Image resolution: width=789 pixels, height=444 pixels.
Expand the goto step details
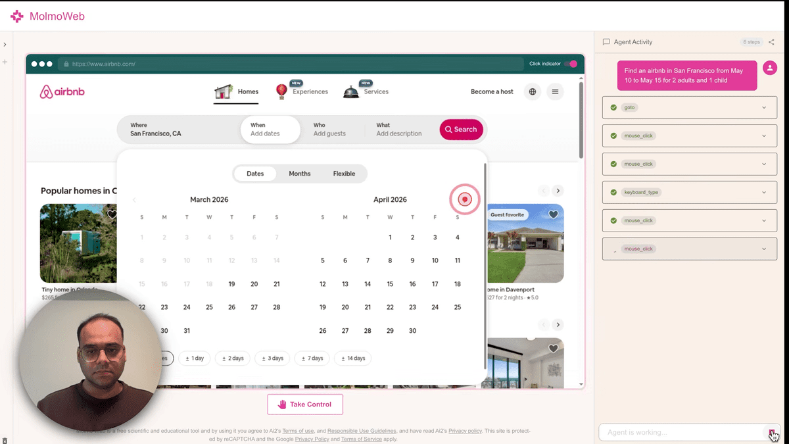pos(764,107)
